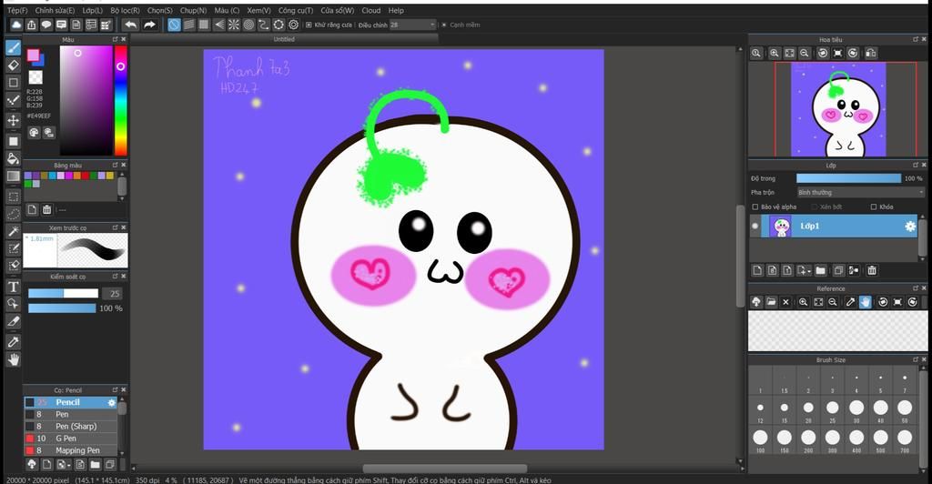Open the Bộ lọc(R) menu
Viewport: 932px width, 484px height.
point(125,11)
